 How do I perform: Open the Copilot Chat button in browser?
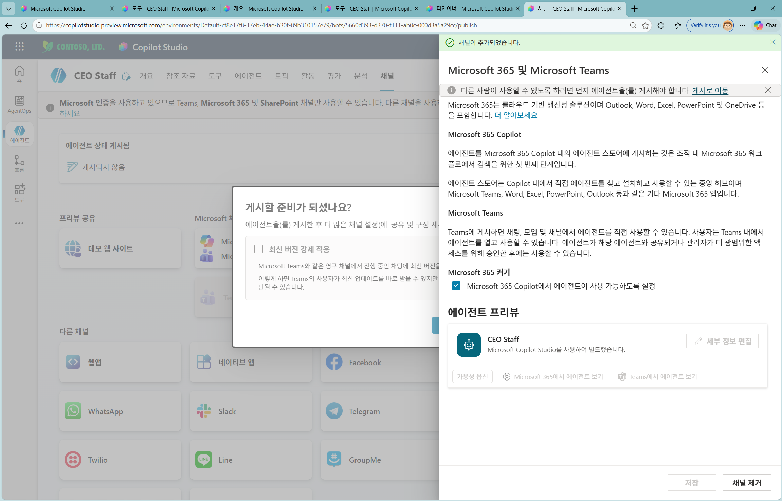[765, 25]
